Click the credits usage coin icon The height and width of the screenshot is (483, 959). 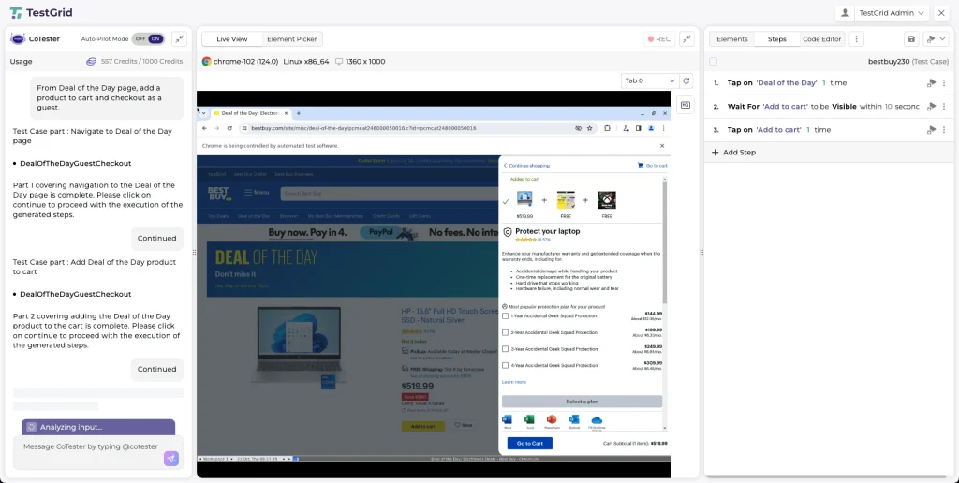coord(91,61)
